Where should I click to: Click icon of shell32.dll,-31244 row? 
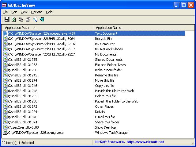pos(5,80)
